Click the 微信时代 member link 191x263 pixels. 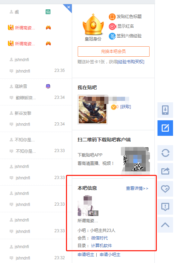[x=99, y=238]
